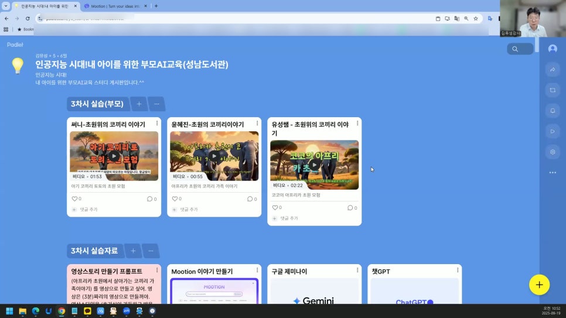Like the 윤혜진-초원위의 코끼리이야기 post

pos(175,199)
